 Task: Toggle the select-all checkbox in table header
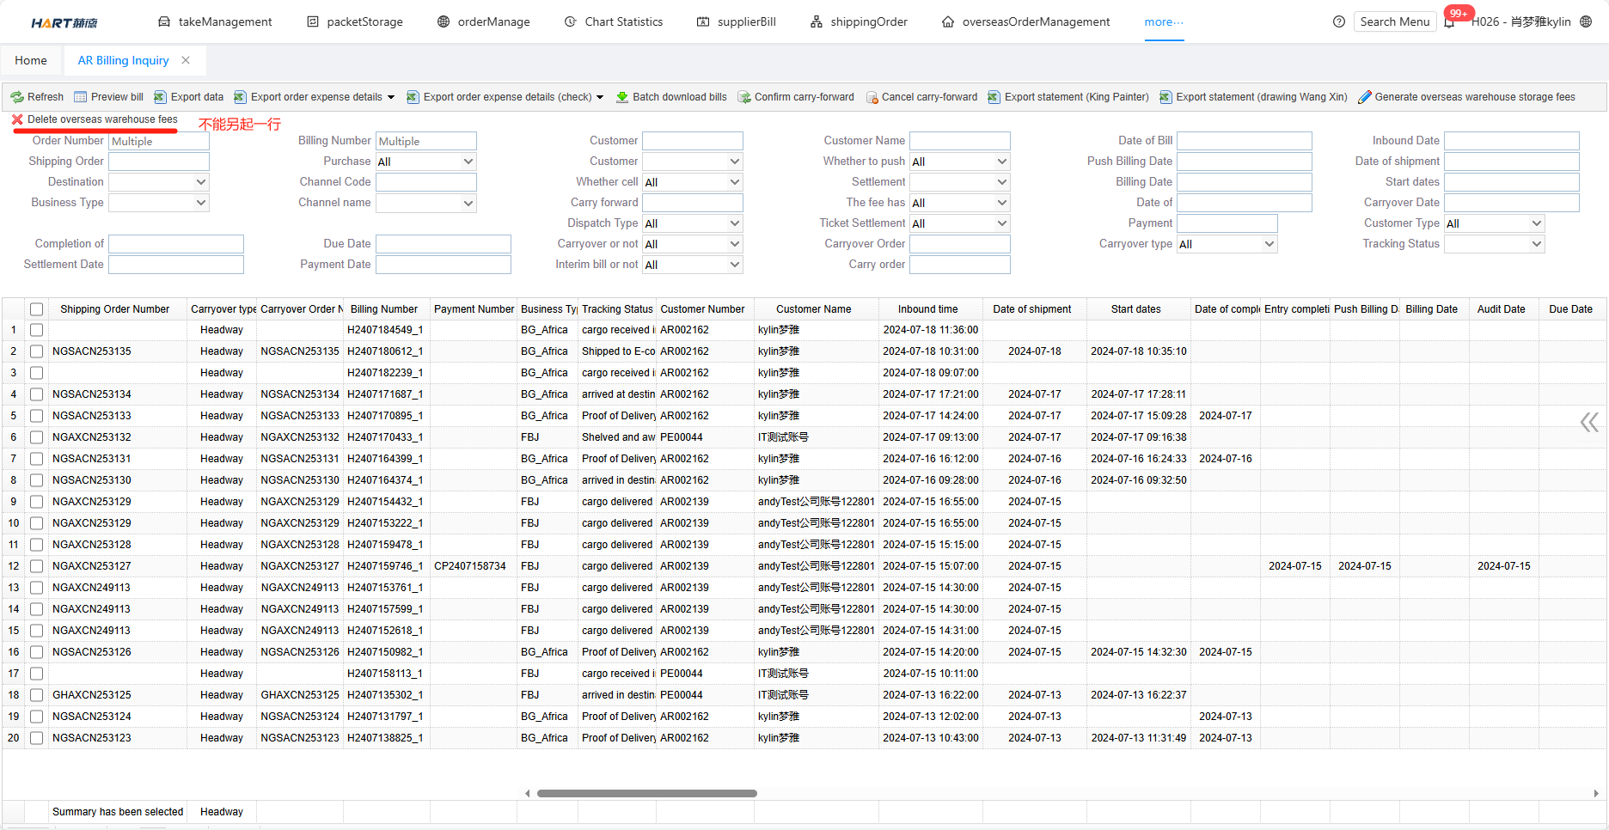pyautogui.click(x=36, y=309)
